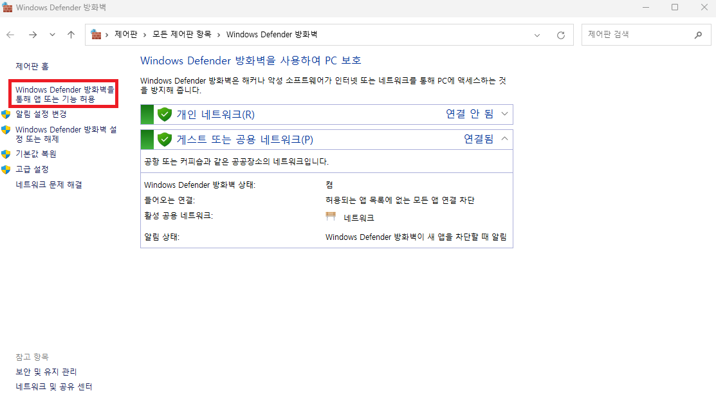Go up one level with up arrow
Viewport: 716px width, 402px height.
click(x=71, y=35)
